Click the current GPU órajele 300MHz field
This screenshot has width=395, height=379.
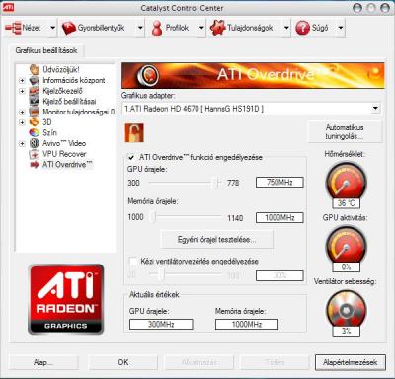(161, 324)
